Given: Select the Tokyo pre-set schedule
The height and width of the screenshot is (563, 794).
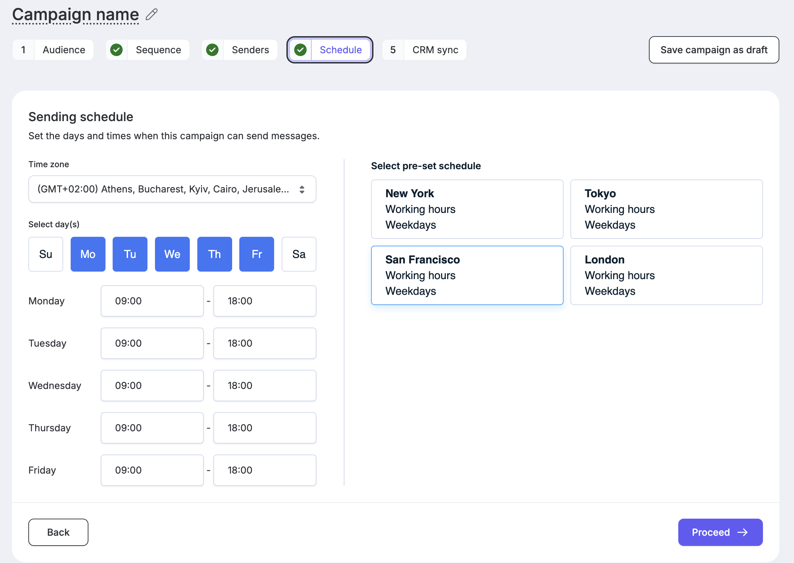Looking at the screenshot, I should pos(666,209).
